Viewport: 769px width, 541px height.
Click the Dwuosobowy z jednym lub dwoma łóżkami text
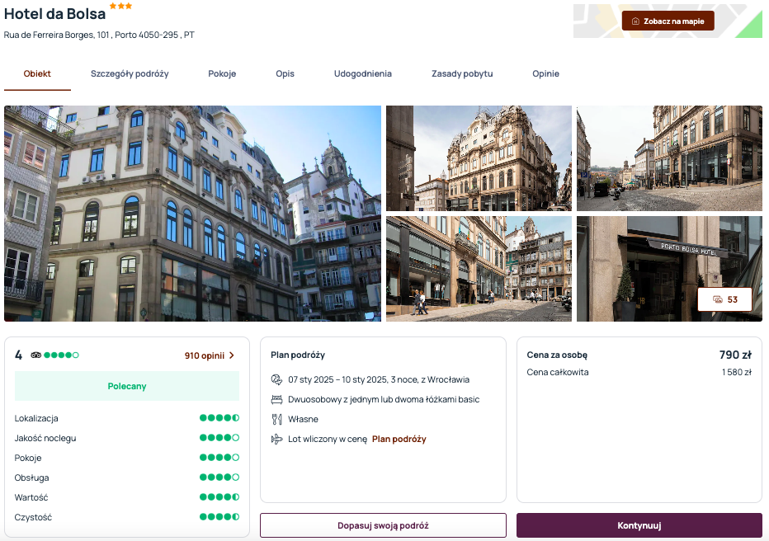click(x=384, y=400)
